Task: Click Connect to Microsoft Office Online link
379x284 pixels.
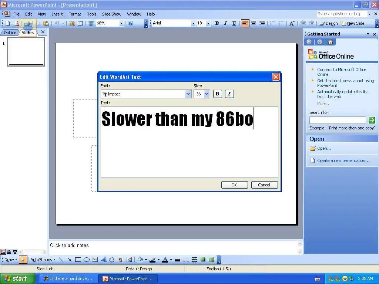Action: tap(342, 72)
